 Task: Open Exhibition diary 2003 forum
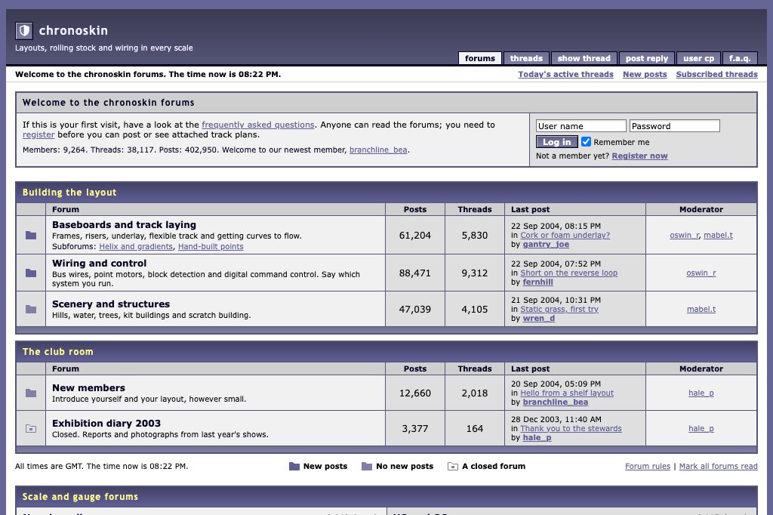(106, 423)
